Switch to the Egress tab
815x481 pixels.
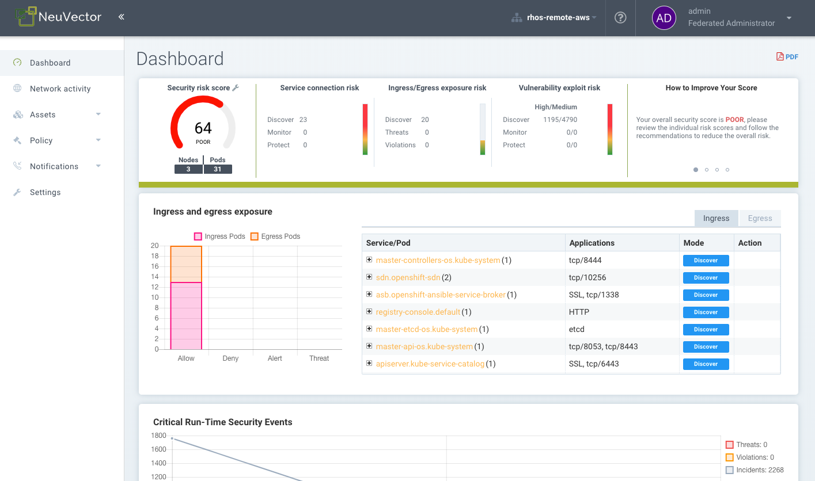(759, 218)
